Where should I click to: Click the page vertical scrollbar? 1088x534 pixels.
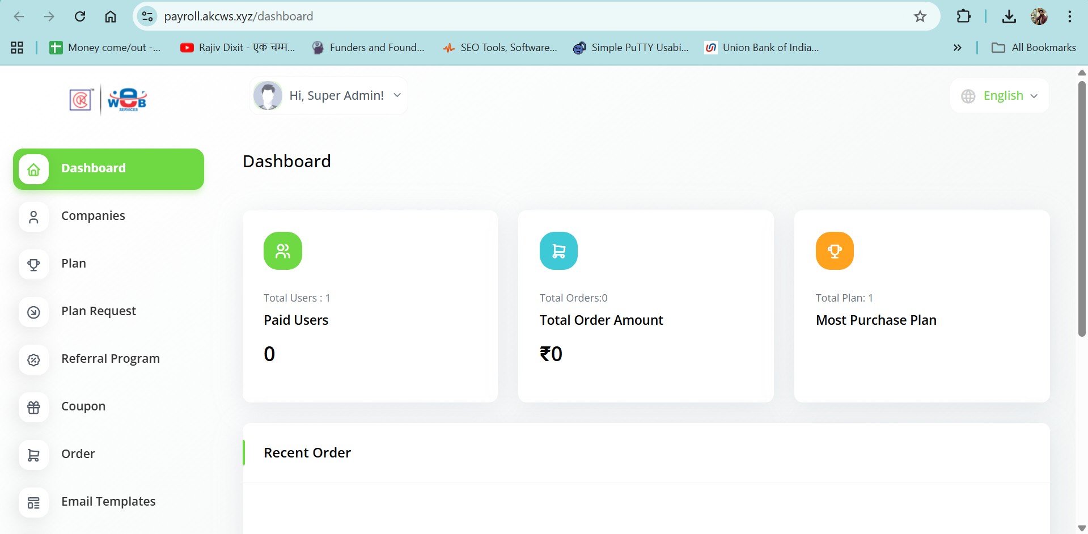pos(1081,209)
